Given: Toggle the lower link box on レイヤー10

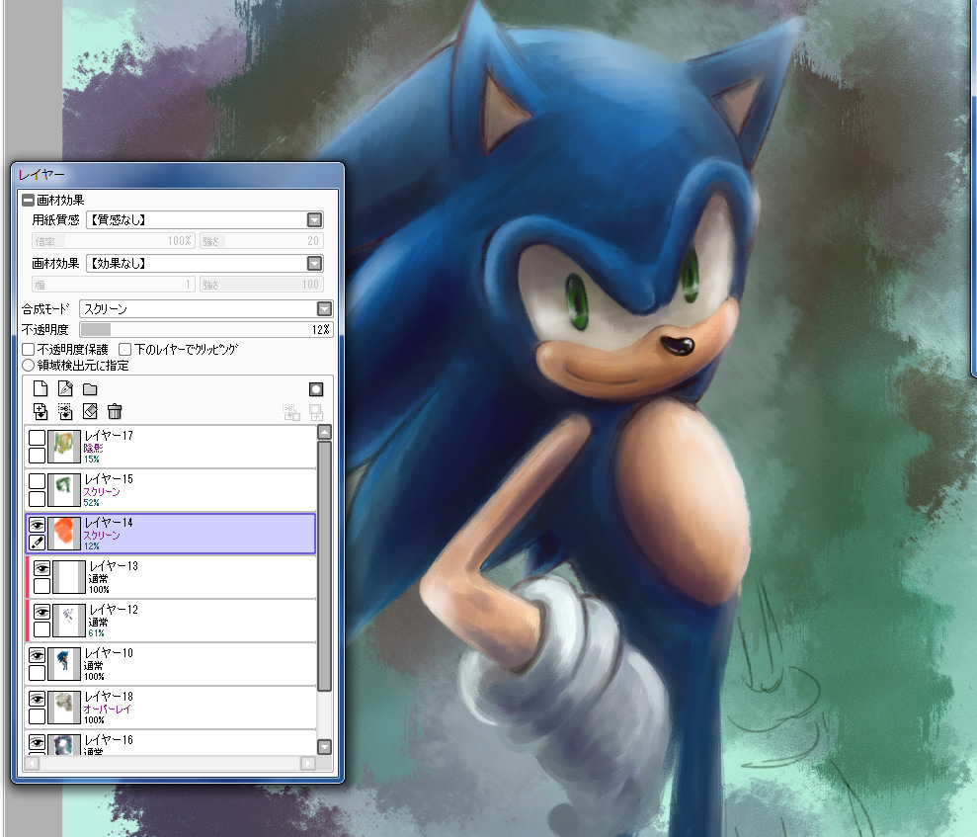Looking at the screenshot, I should point(38,673).
